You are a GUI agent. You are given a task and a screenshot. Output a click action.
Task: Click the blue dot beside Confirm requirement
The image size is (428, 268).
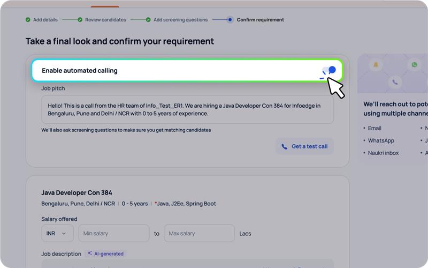(230, 20)
